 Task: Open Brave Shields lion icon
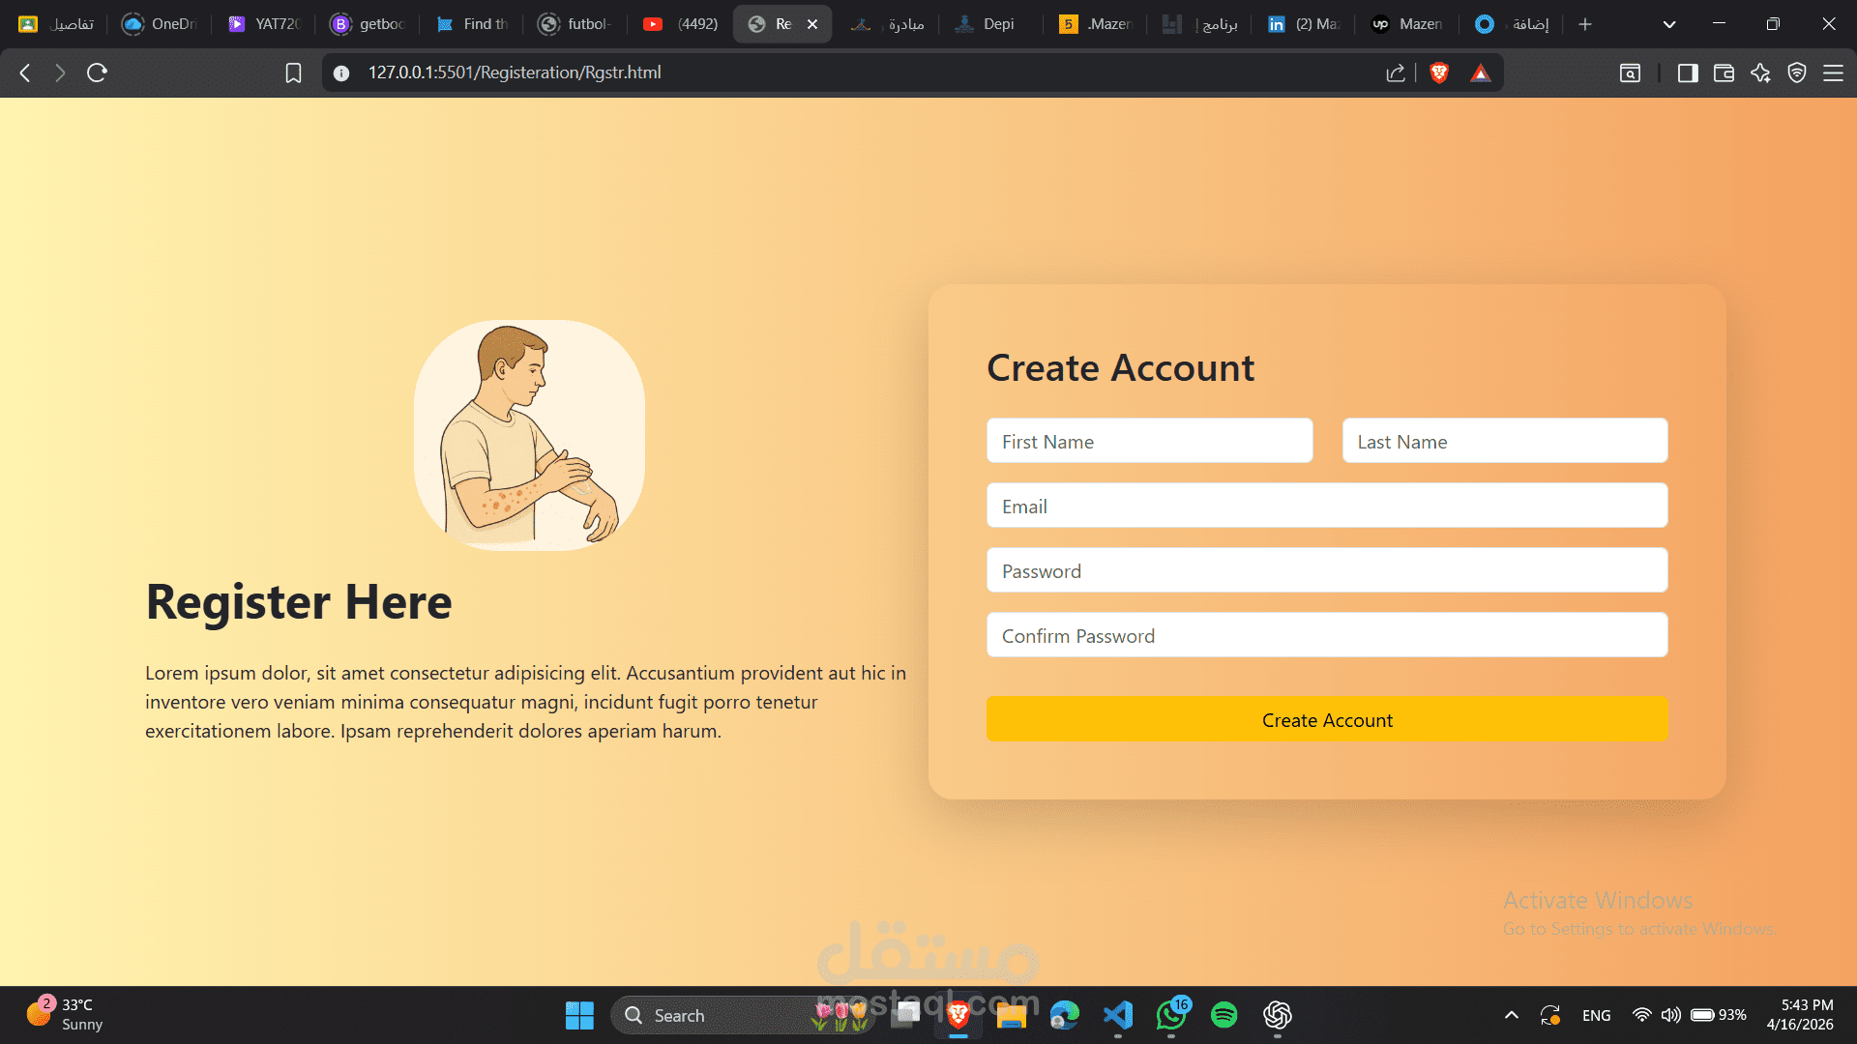pyautogui.click(x=1439, y=72)
